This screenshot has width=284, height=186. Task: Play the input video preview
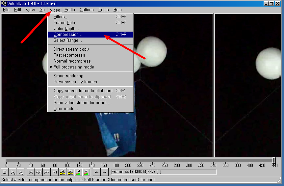(x=13, y=172)
